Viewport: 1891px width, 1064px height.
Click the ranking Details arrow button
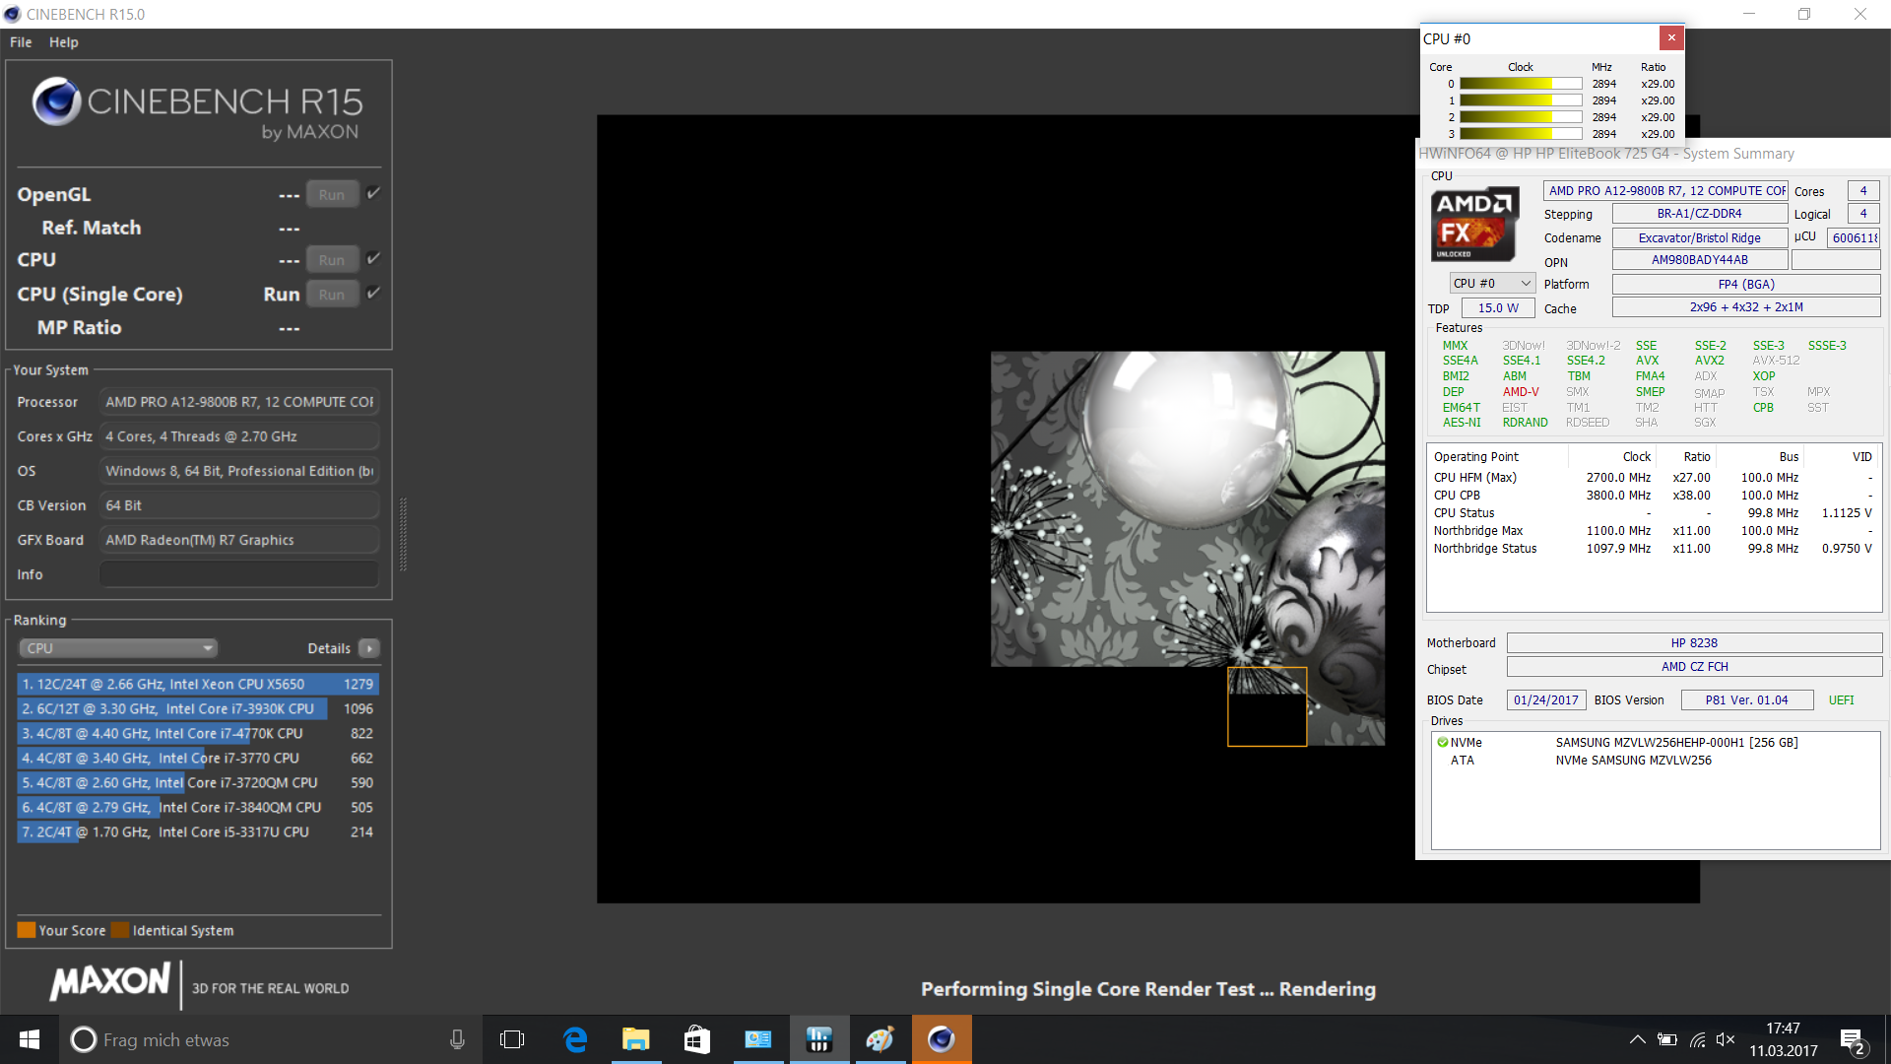click(369, 648)
